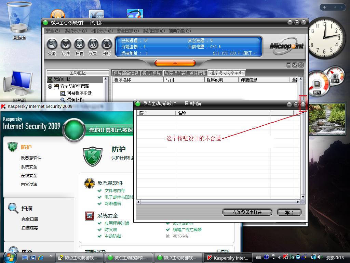Viewport: 350px width, 263px height.
Task: Click the Switch Between Windows quick launch icon
Action: (x=33, y=258)
